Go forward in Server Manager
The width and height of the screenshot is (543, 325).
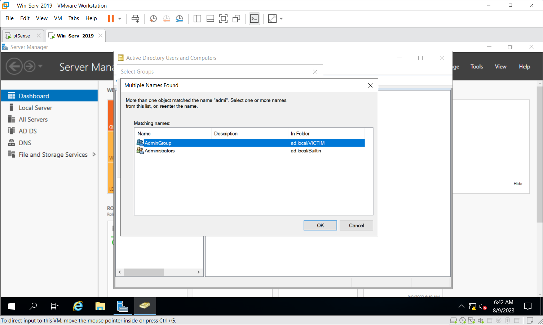(x=30, y=66)
